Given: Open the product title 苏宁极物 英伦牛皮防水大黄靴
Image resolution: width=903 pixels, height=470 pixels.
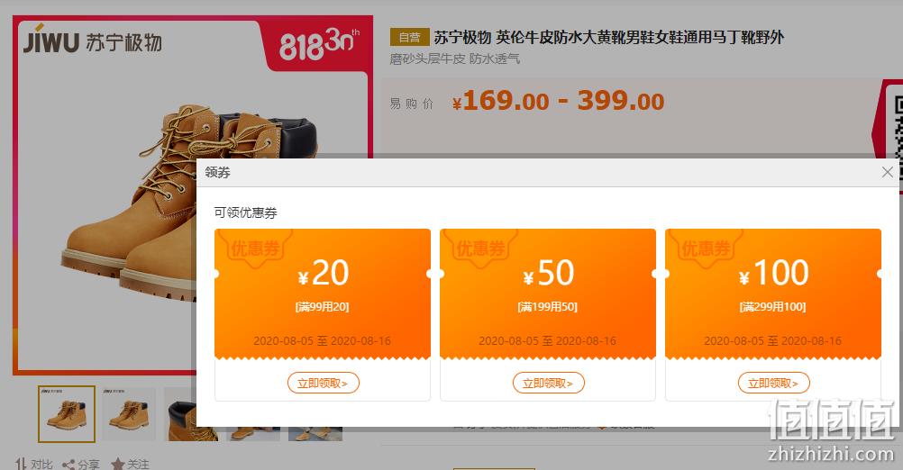Looking at the screenshot, I should click(608, 38).
